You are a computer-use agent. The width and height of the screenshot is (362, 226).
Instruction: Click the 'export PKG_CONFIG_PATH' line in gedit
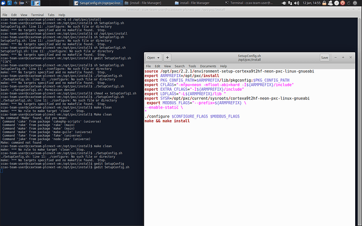(x=217, y=80)
